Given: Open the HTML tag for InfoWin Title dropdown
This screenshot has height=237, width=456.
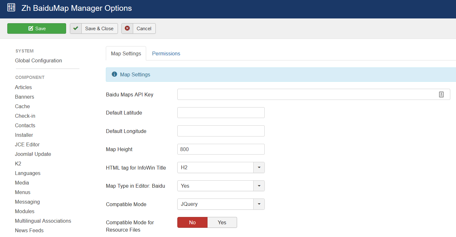Looking at the screenshot, I should pyautogui.click(x=259, y=168).
